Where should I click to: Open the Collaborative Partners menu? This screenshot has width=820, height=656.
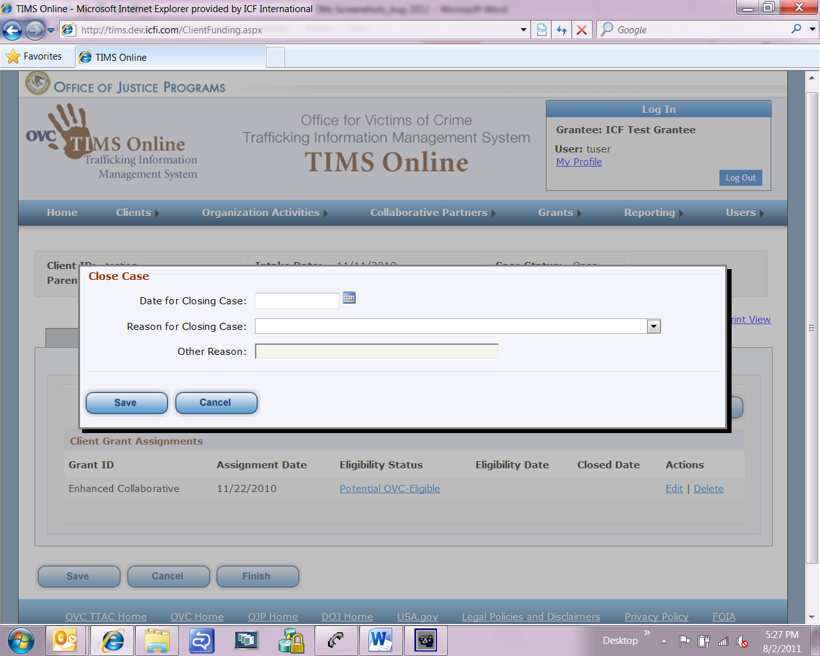pyautogui.click(x=432, y=213)
